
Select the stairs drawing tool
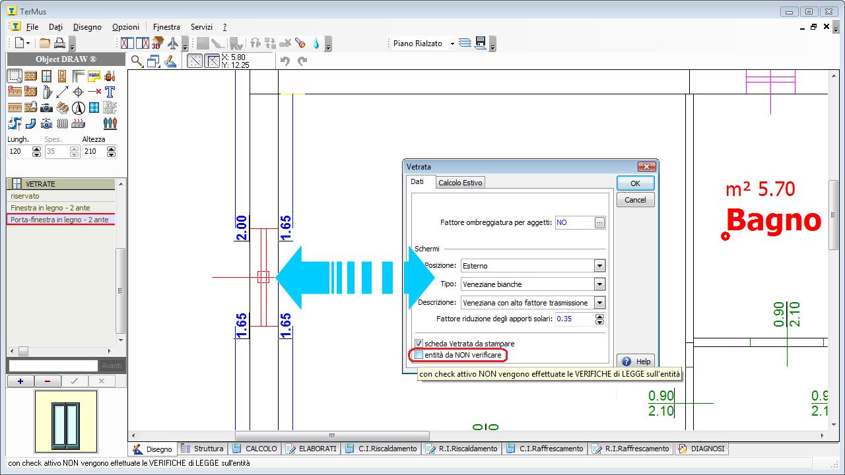pos(62,108)
